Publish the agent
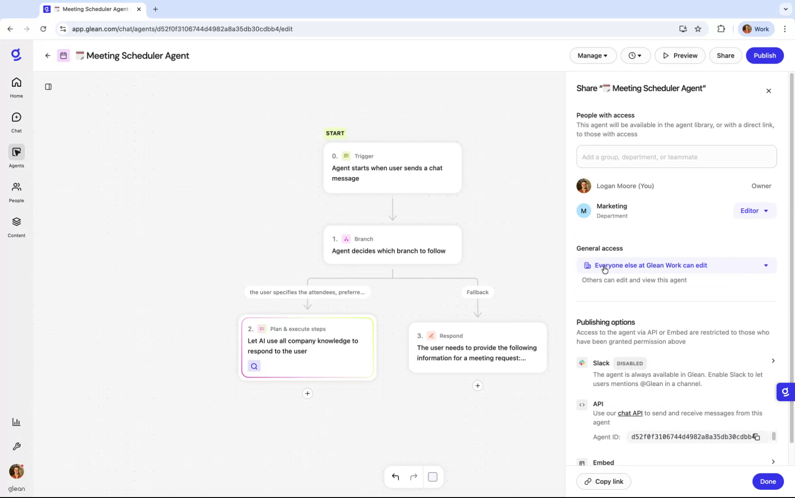 765,55
